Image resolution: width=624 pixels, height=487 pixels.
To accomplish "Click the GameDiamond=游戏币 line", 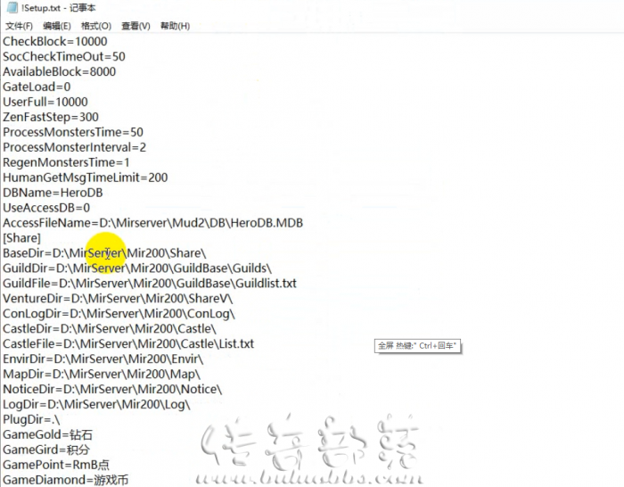I will pos(66,480).
